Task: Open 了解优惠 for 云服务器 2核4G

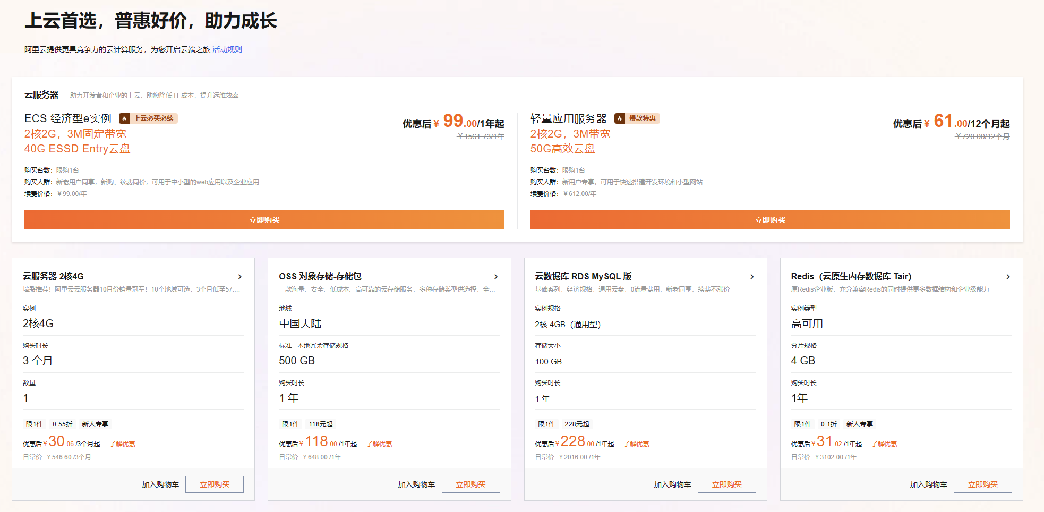Action: coord(122,444)
